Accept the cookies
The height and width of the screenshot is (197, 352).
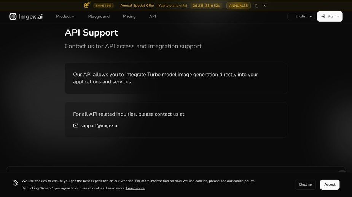click(x=330, y=184)
